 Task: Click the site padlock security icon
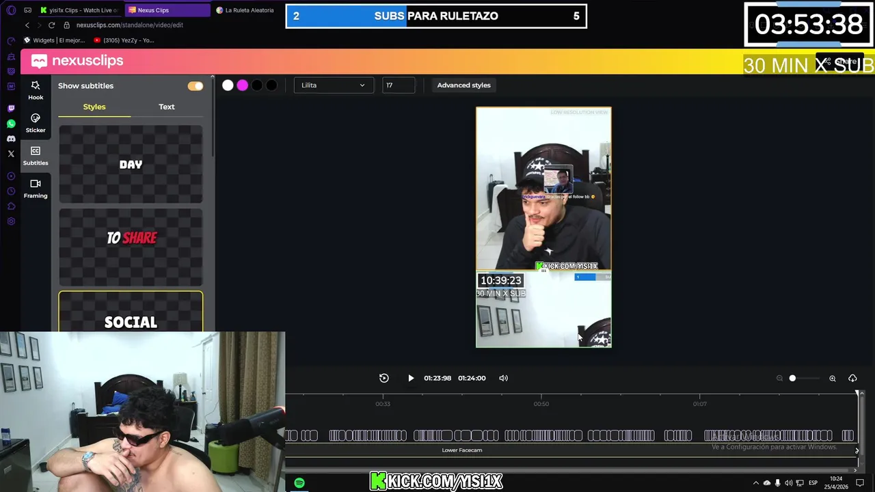coord(67,25)
